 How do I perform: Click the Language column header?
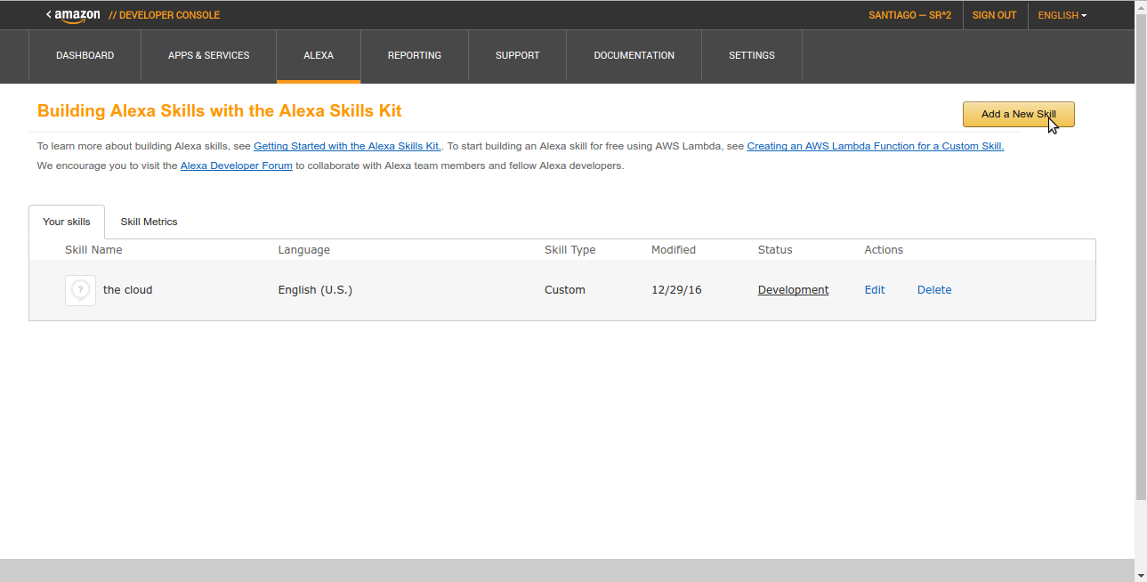(303, 250)
